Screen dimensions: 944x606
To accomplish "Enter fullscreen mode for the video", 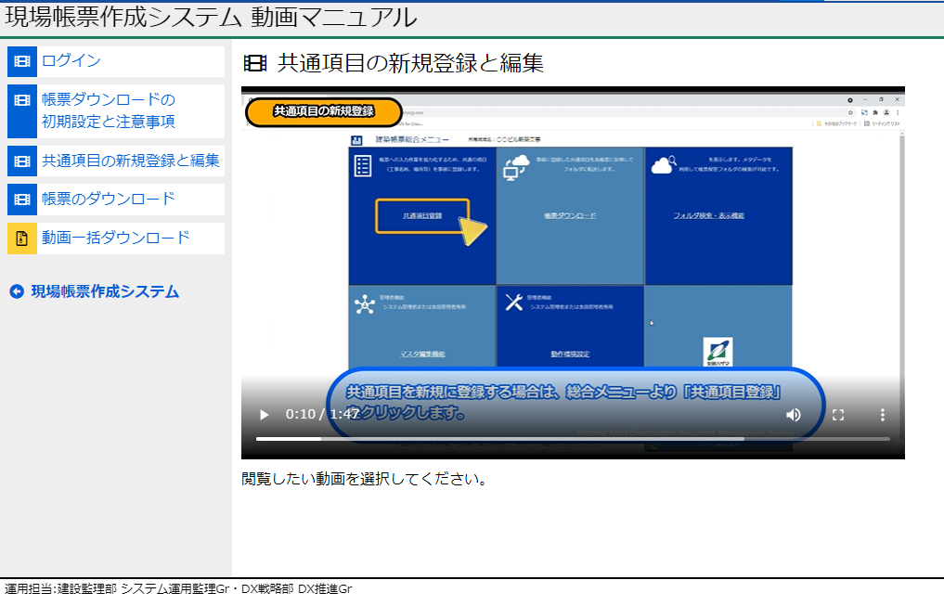I will (838, 415).
